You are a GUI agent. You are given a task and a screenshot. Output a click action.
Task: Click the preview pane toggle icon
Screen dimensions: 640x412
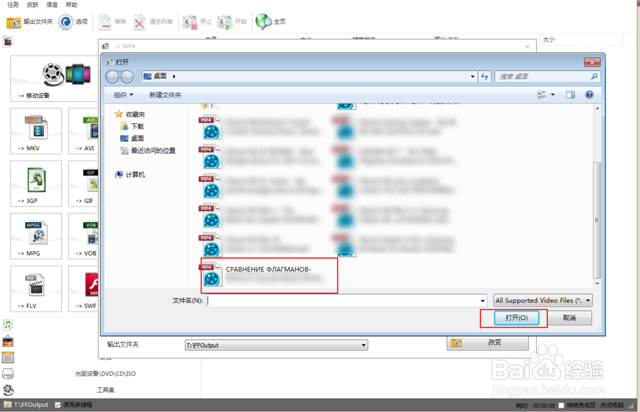pyautogui.click(x=570, y=95)
